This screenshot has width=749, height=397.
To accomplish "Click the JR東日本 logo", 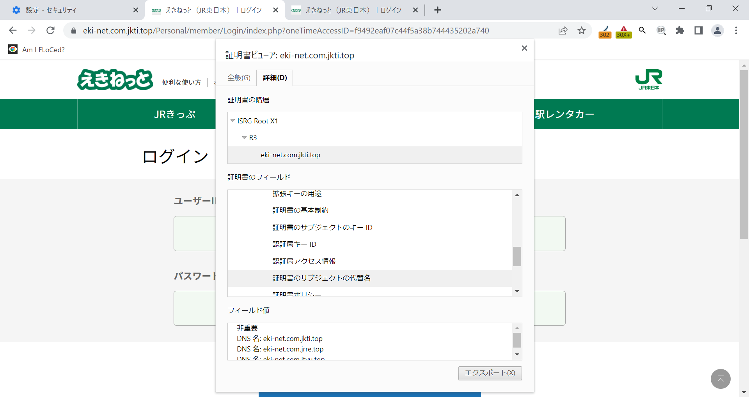I will pyautogui.click(x=649, y=79).
